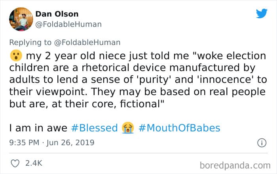Open @FoldableHuman in the Replying to line
The width and height of the screenshot is (277, 174).
[87, 43]
